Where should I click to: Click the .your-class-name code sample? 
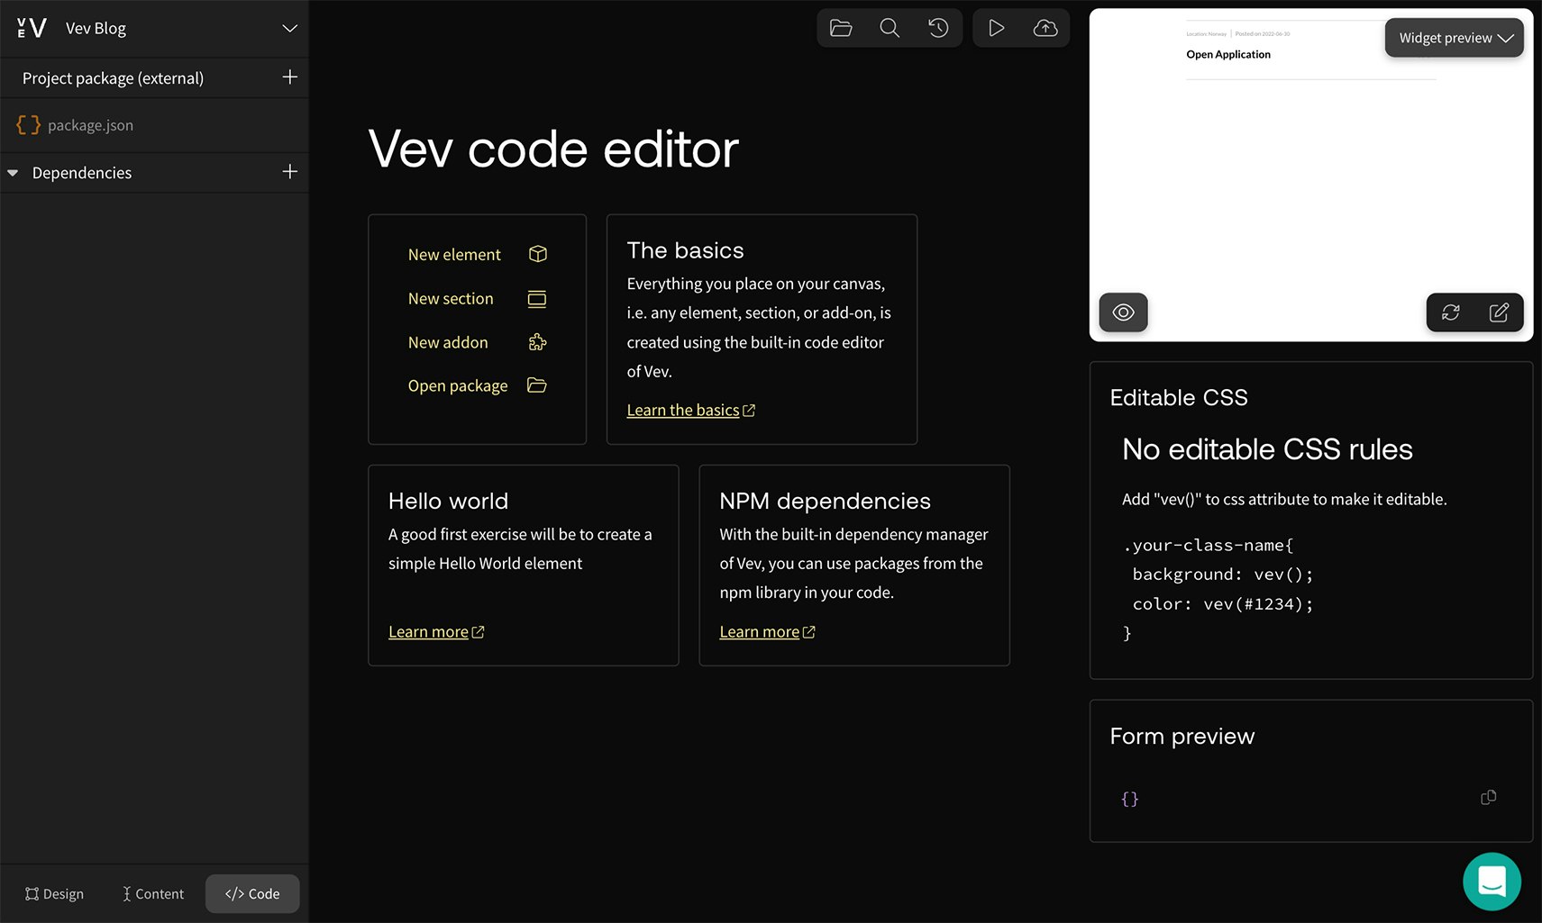(1218, 589)
